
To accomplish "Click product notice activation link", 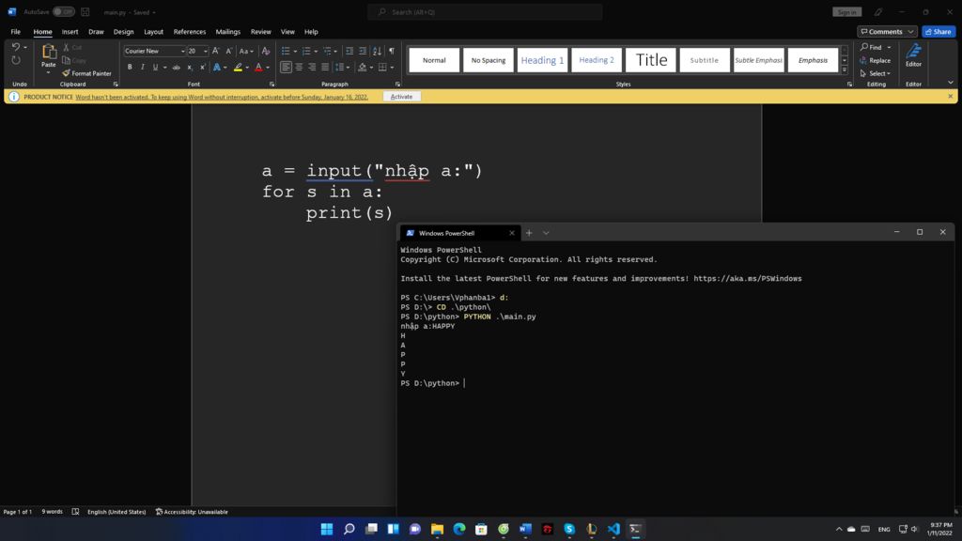I will pos(222,97).
